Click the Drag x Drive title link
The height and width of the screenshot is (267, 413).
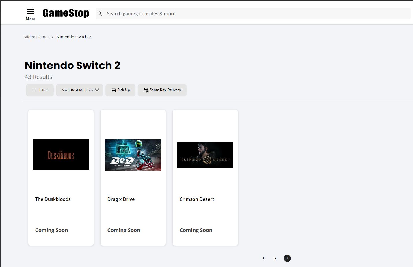pyautogui.click(x=121, y=199)
